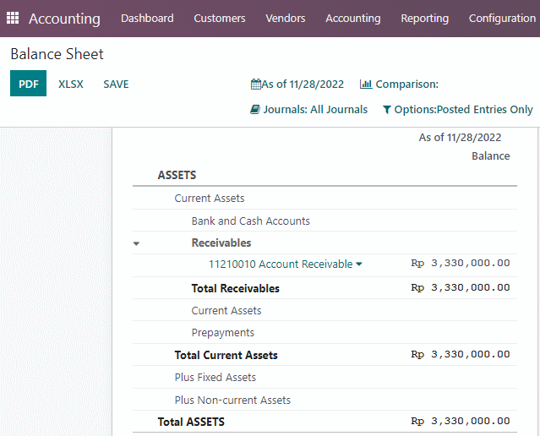This screenshot has height=436, width=540.
Task: Click the calendar icon beside the date filter
Action: [x=255, y=84]
